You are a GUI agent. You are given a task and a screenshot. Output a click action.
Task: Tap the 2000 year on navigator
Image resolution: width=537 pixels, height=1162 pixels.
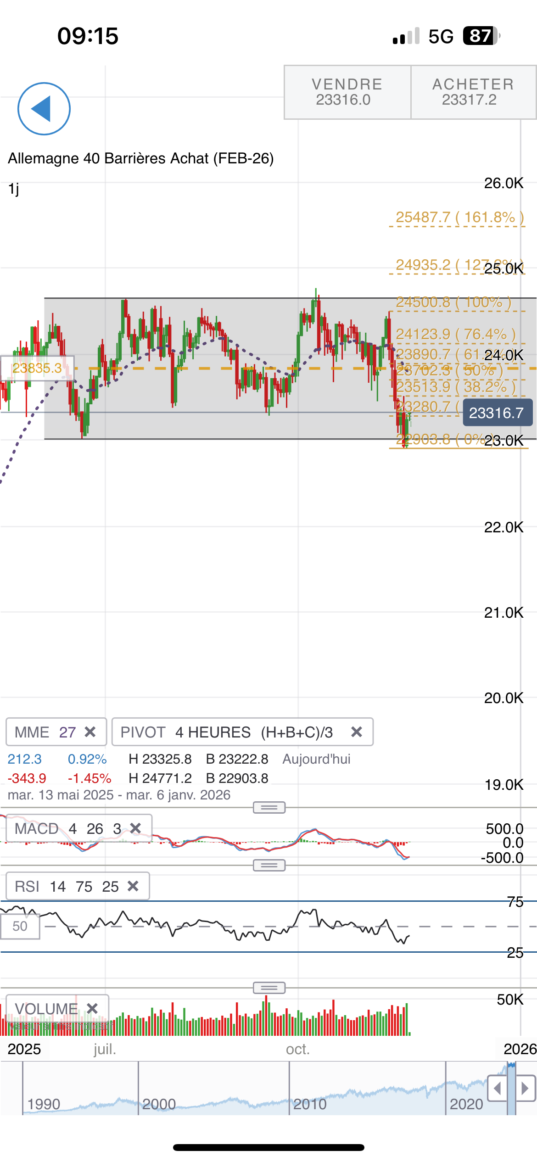pos(159,1104)
